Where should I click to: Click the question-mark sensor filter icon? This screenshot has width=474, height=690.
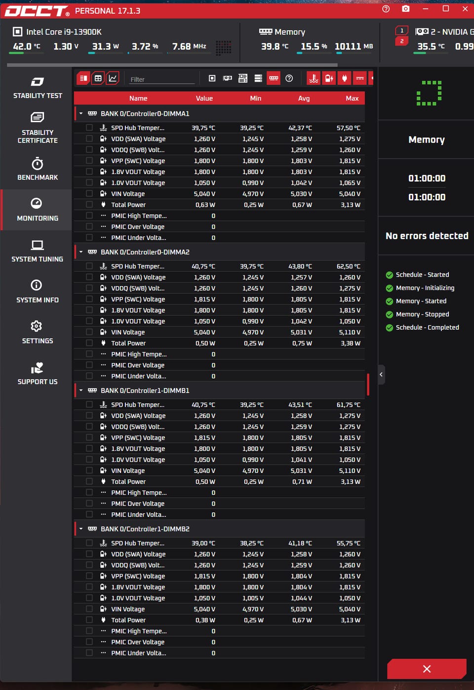click(289, 78)
